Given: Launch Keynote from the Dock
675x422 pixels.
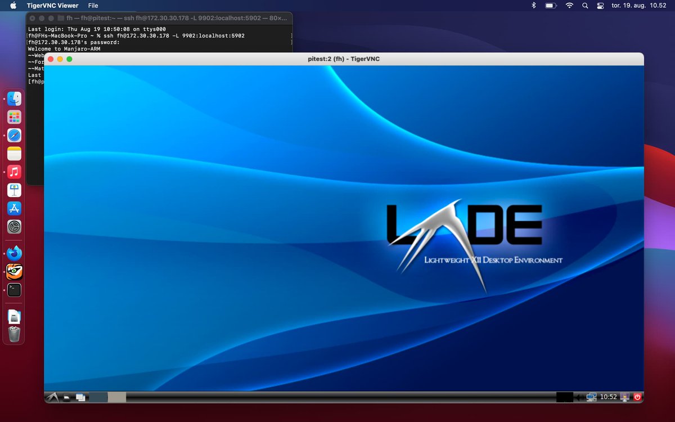Looking at the screenshot, I should coord(14,190).
